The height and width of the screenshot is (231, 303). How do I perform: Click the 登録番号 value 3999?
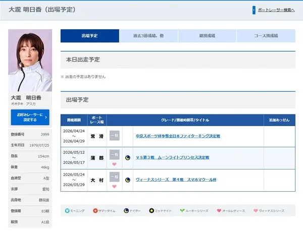45,134
